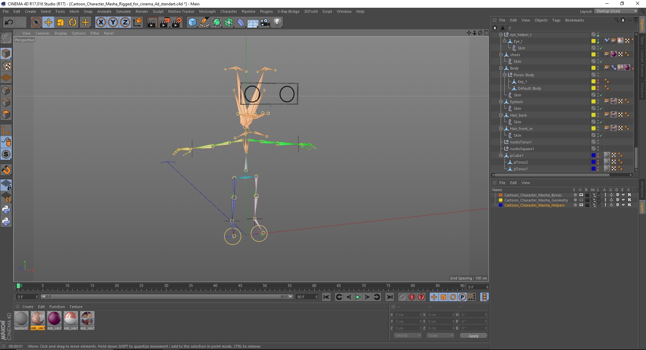This screenshot has height=350, width=646.
Task: Click the current frame 0 F field
Action: click(x=477, y=287)
